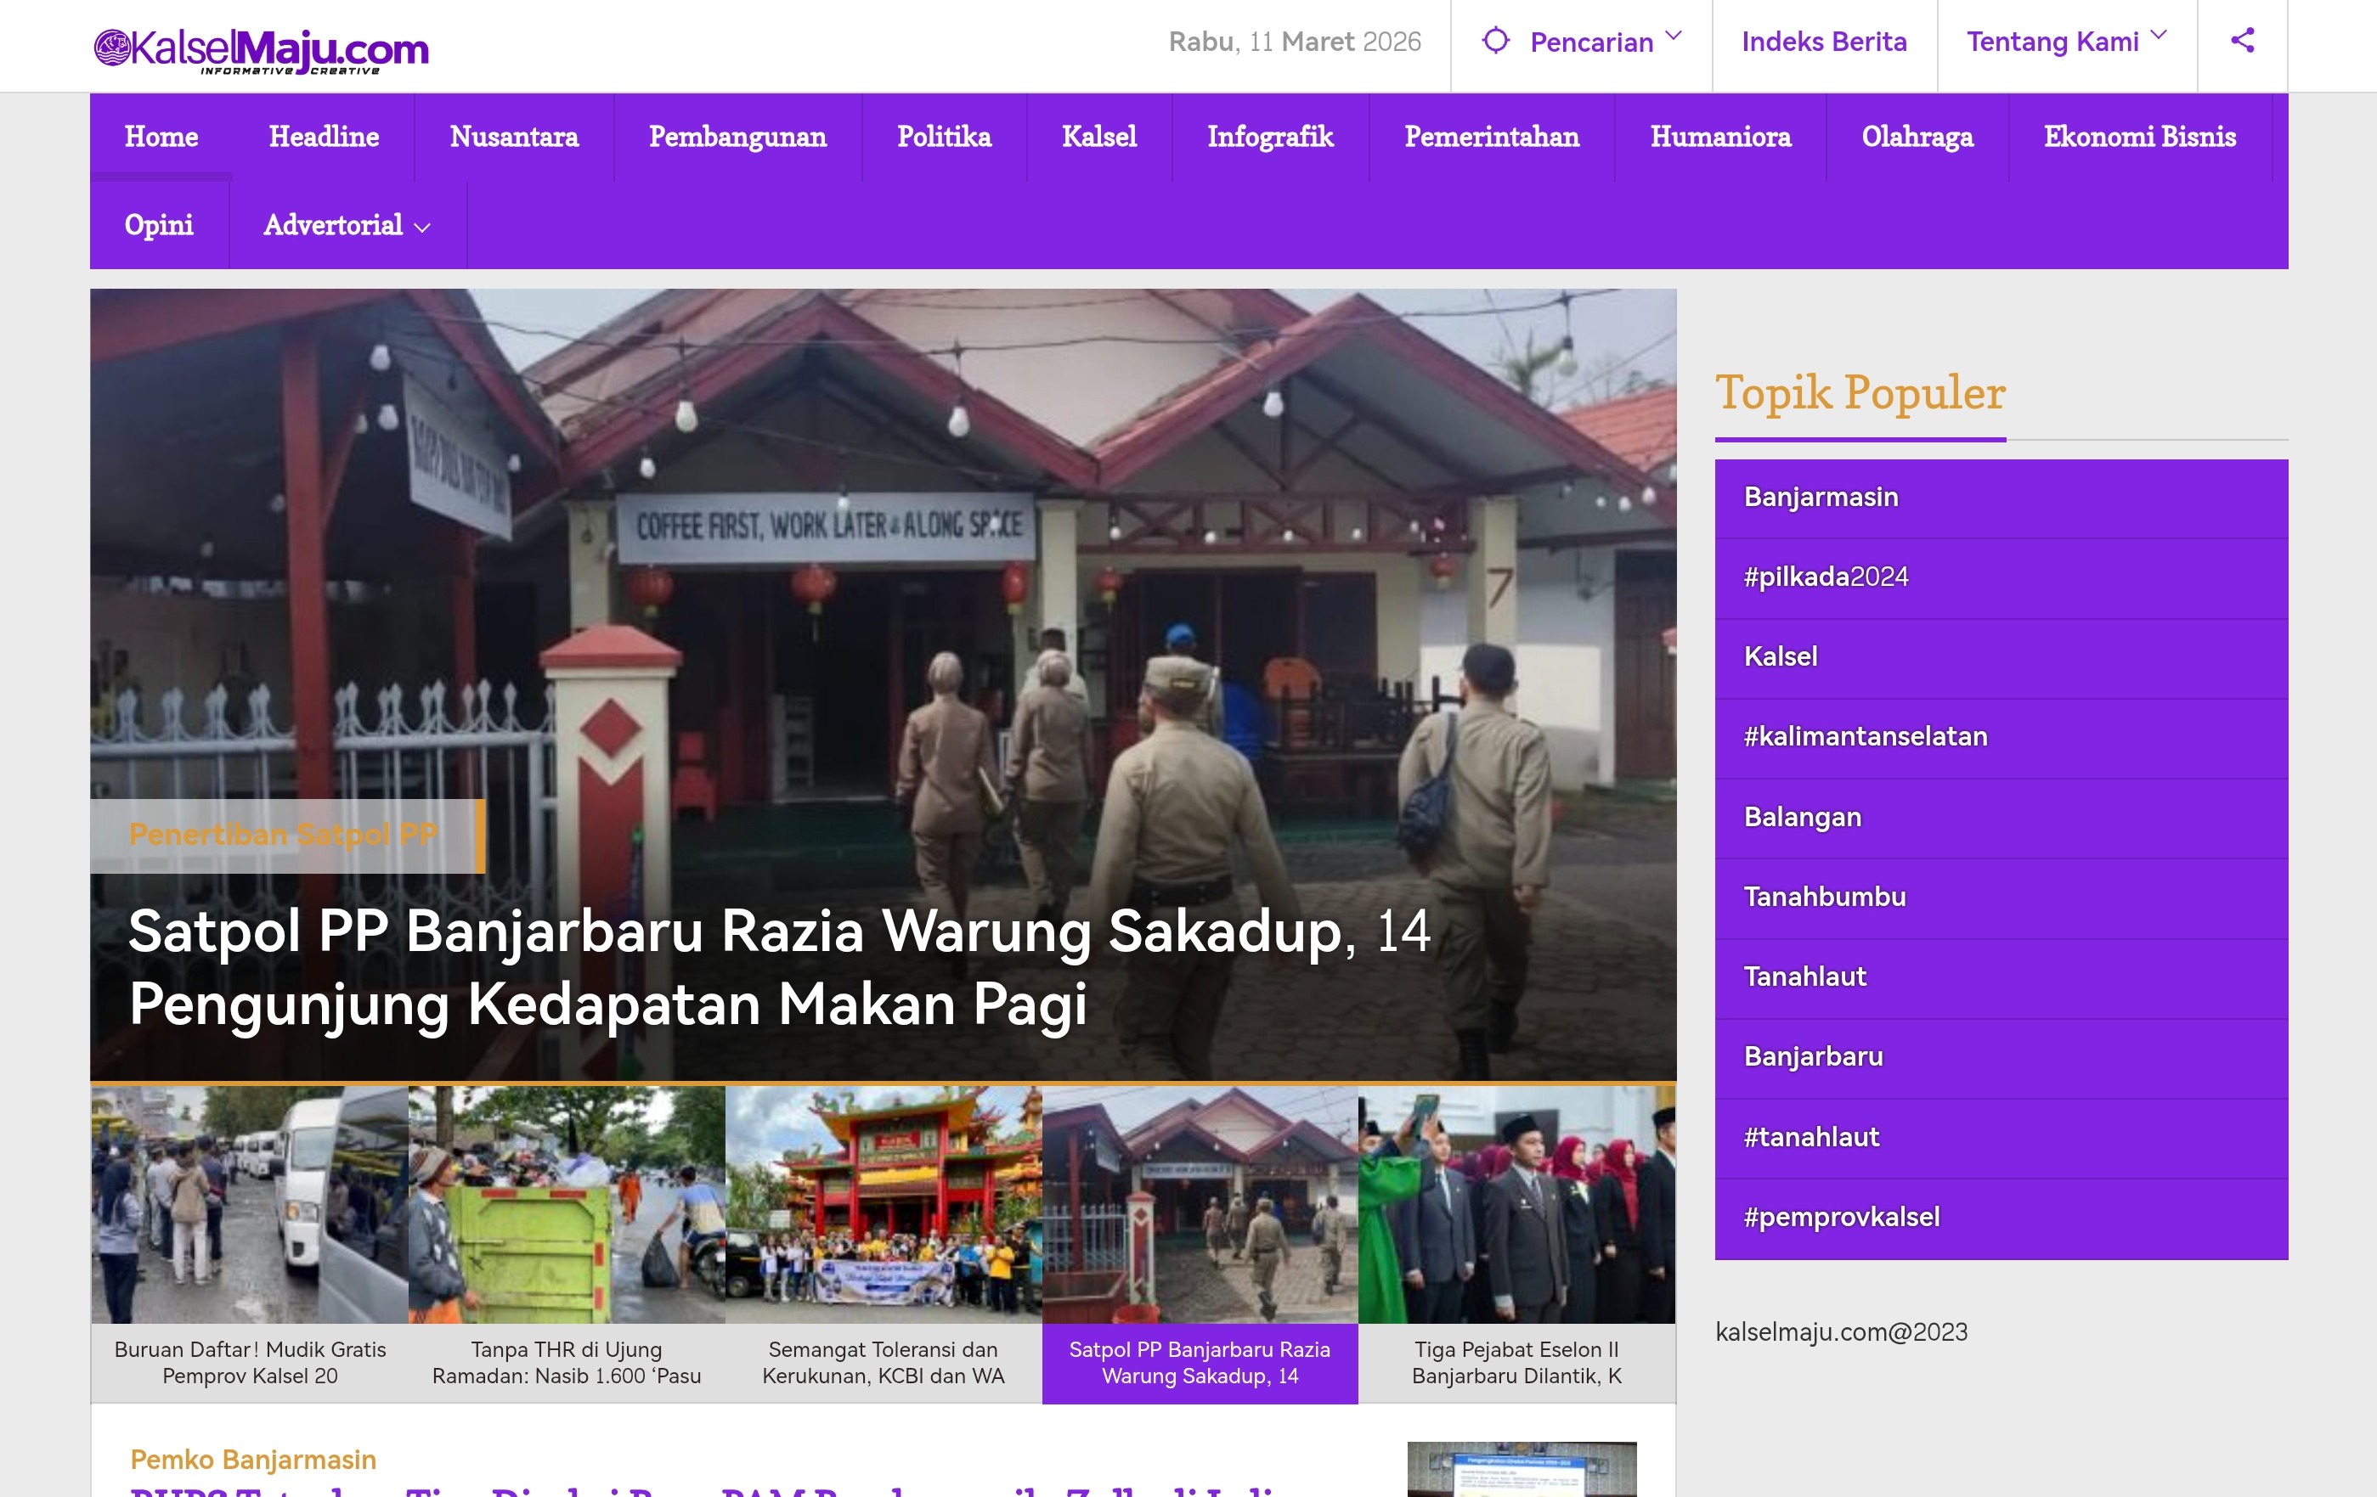Click the Penertiban Satpol PP category label
2377x1497 pixels.
pos(283,834)
